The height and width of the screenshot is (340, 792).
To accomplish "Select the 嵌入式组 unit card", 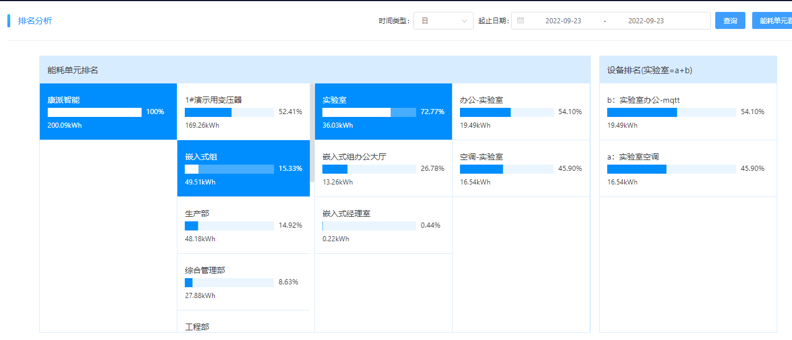I will pos(243,169).
